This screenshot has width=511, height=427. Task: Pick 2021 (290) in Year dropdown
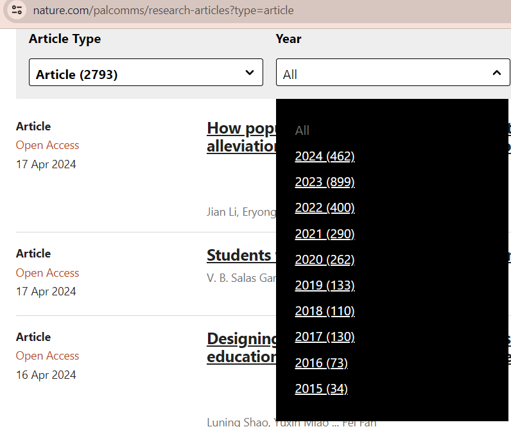pyautogui.click(x=324, y=234)
